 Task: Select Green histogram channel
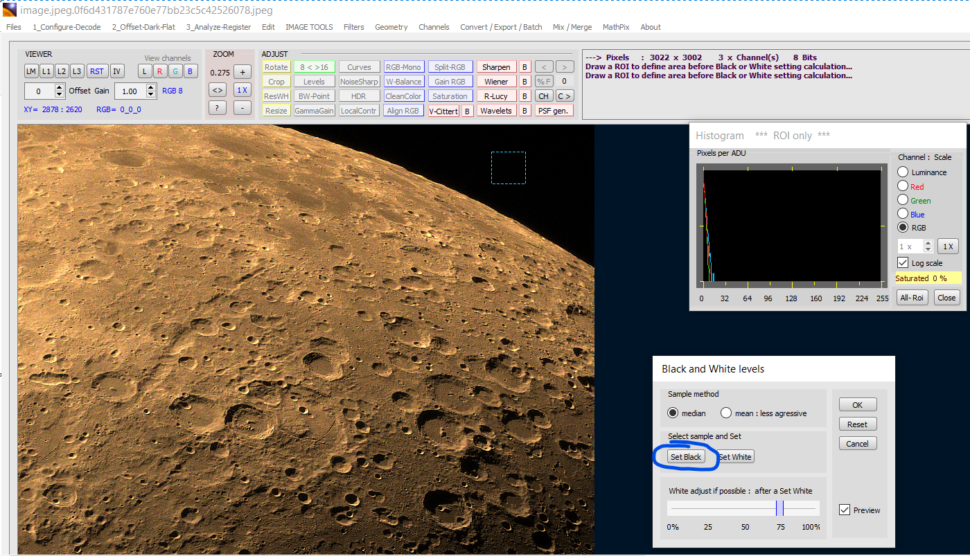click(903, 200)
